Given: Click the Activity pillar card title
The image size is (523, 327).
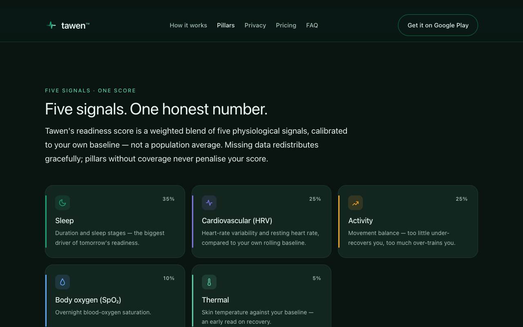Looking at the screenshot, I should 360,221.
